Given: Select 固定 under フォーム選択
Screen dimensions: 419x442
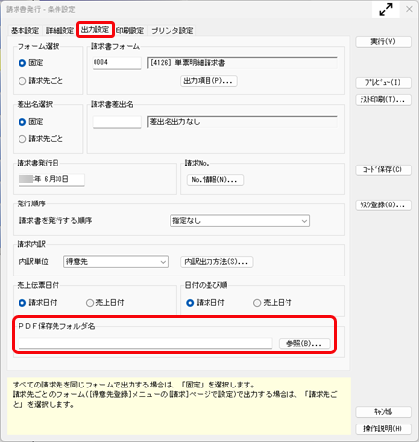Looking at the screenshot, I should (x=31, y=63).
